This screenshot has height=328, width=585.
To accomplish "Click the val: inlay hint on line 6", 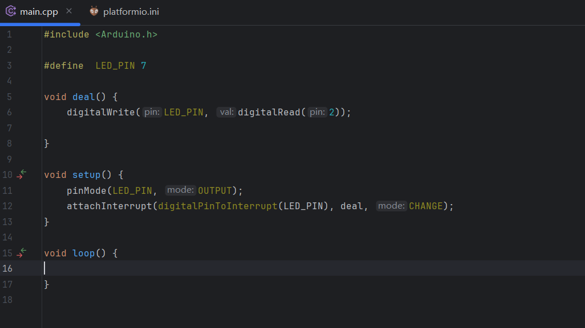I will pyautogui.click(x=226, y=111).
